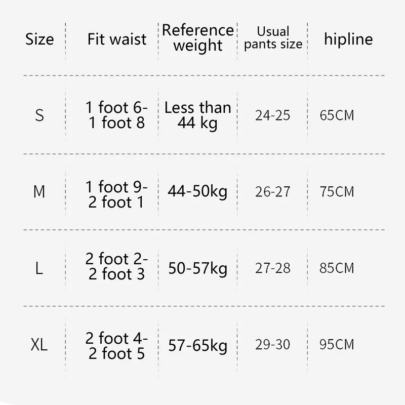The width and height of the screenshot is (405, 405).
Task: Click the Size column header
Action: pyautogui.click(x=39, y=39)
